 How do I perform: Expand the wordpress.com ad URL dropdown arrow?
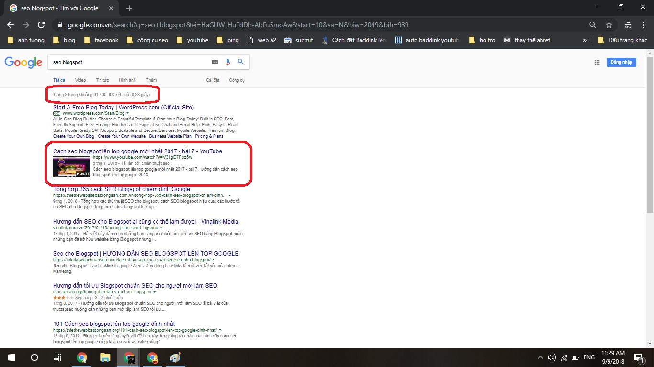[127, 113]
